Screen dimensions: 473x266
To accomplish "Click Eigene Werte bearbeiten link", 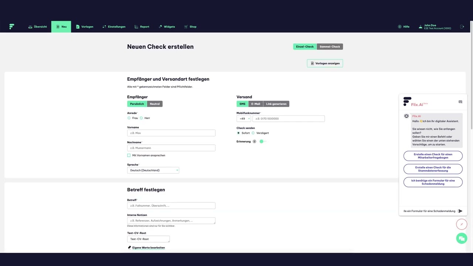I will (149, 248).
